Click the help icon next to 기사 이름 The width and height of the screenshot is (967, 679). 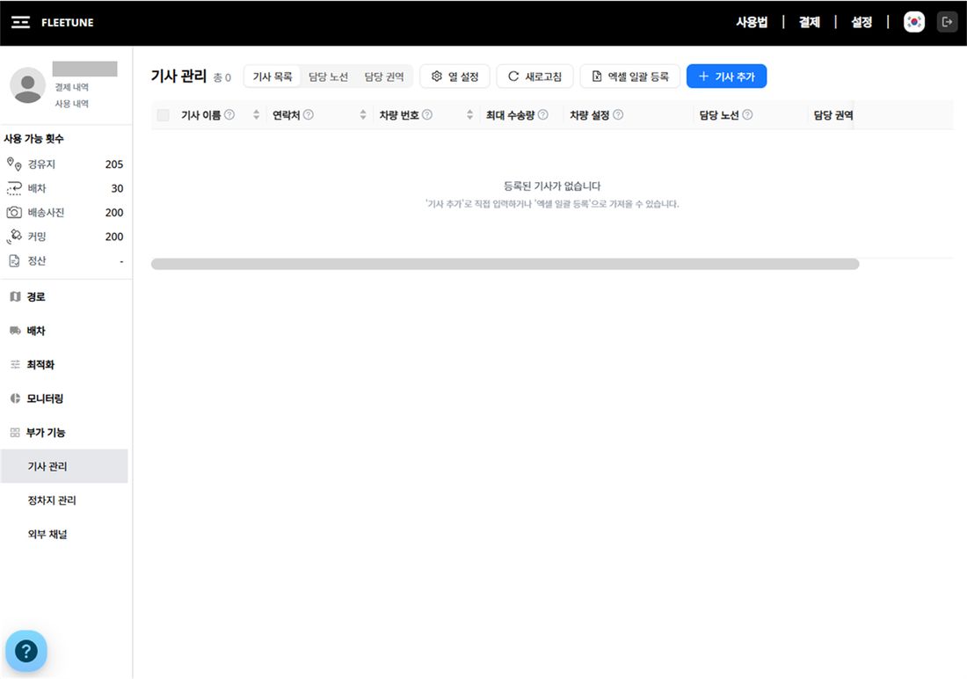[229, 115]
